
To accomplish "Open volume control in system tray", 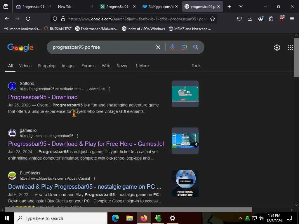I will coord(261,218).
